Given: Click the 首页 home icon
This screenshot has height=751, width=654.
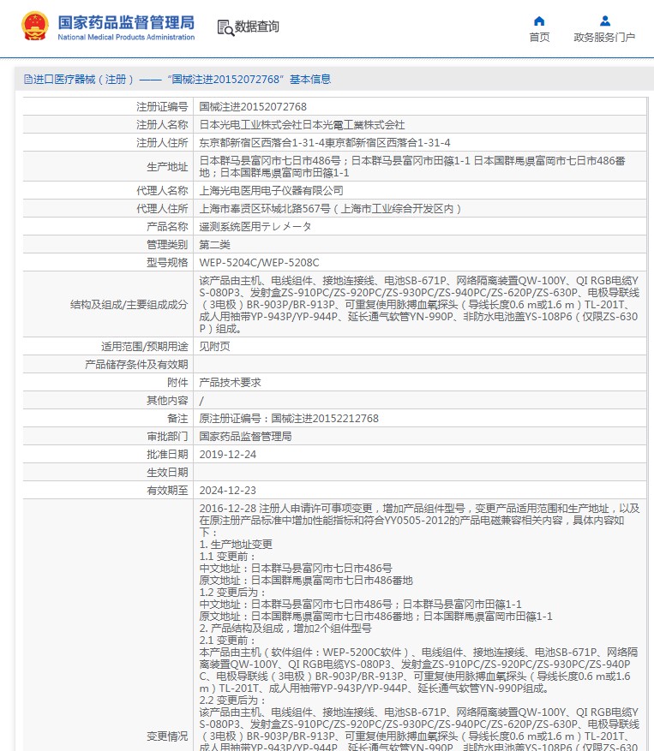Looking at the screenshot, I should (539, 21).
